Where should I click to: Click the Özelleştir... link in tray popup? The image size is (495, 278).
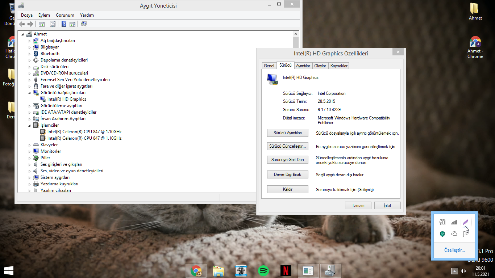(454, 250)
